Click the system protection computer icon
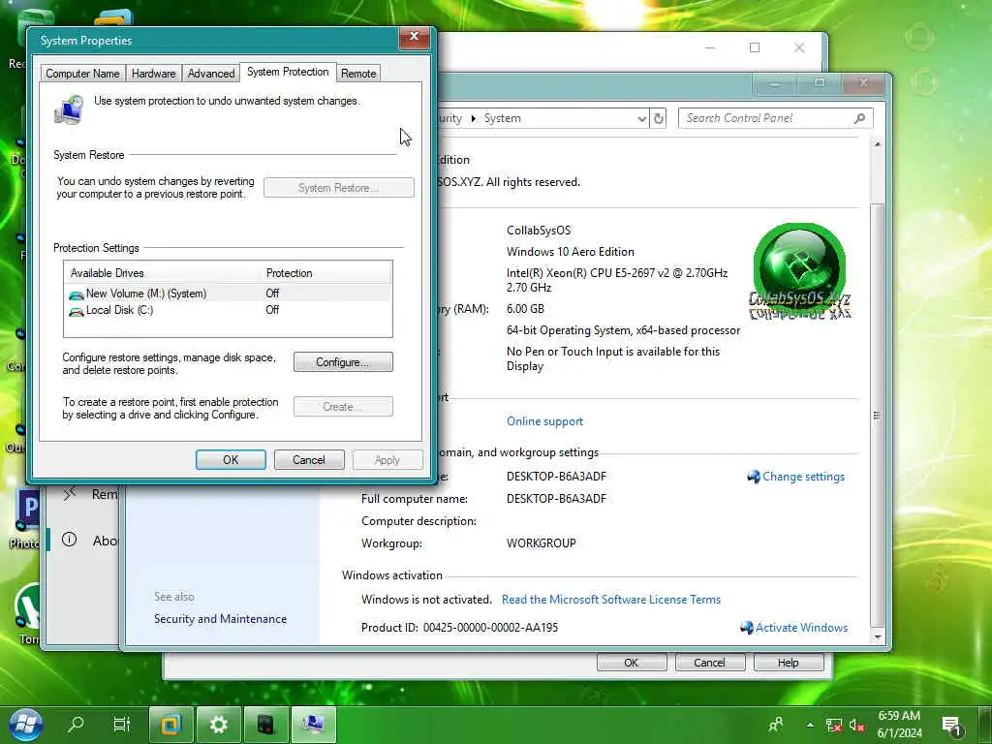The height and width of the screenshot is (744, 992). click(x=70, y=110)
